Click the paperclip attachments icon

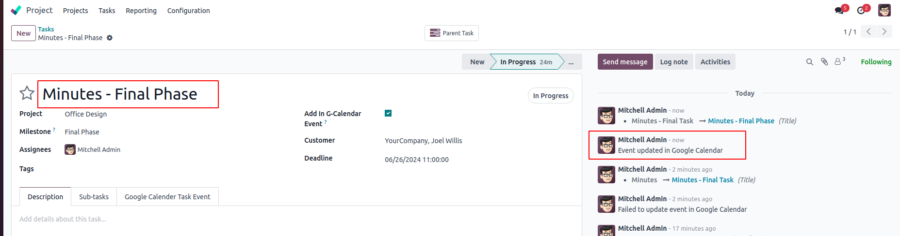click(x=824, y=62)
